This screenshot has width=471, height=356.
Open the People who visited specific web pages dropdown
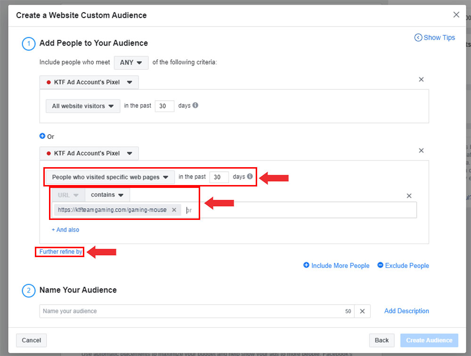(110, 177)
